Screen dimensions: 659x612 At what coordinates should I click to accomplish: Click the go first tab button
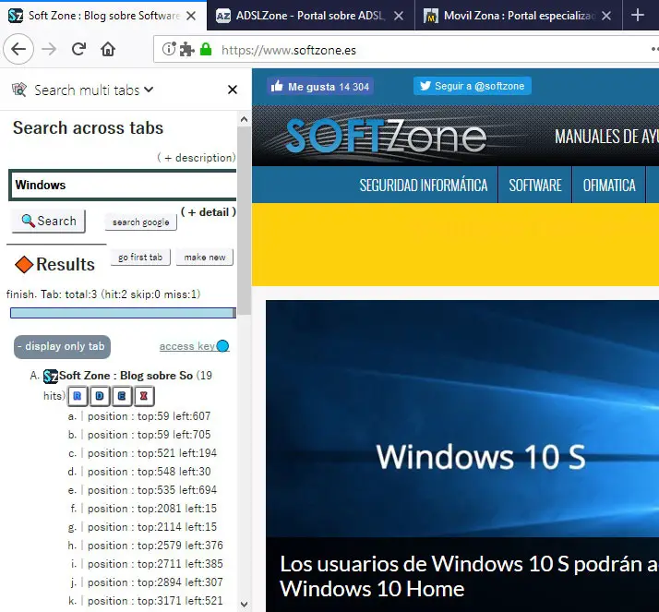140,258
